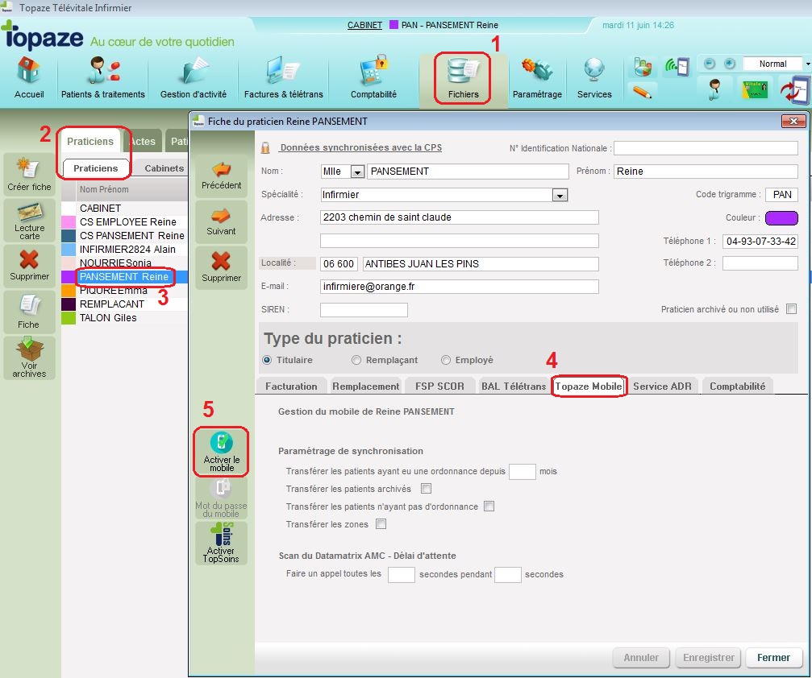The height and width of the screenshot is (678, 812).
Task: Click the Annuler button
Action: point(641,657)
